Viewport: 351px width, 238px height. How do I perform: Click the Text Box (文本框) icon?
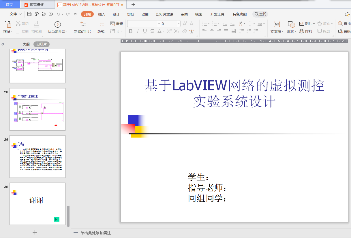277,24
